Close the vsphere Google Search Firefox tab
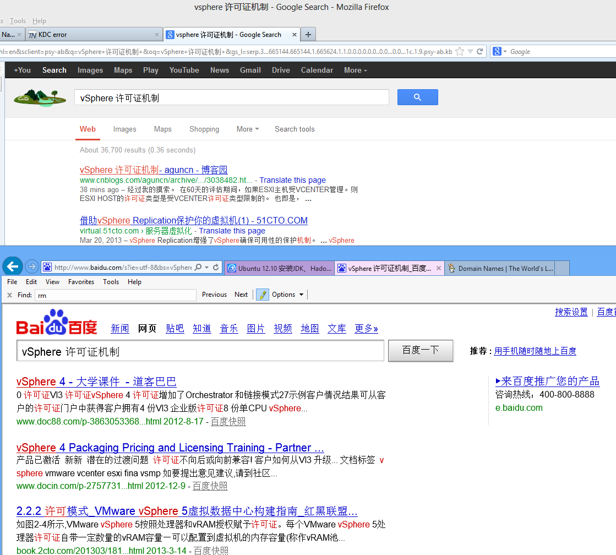Screen dimensions: 616x555 click(x=295, y=35)
